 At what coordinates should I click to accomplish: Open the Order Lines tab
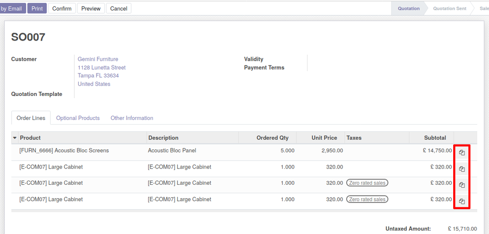(31, 118)
